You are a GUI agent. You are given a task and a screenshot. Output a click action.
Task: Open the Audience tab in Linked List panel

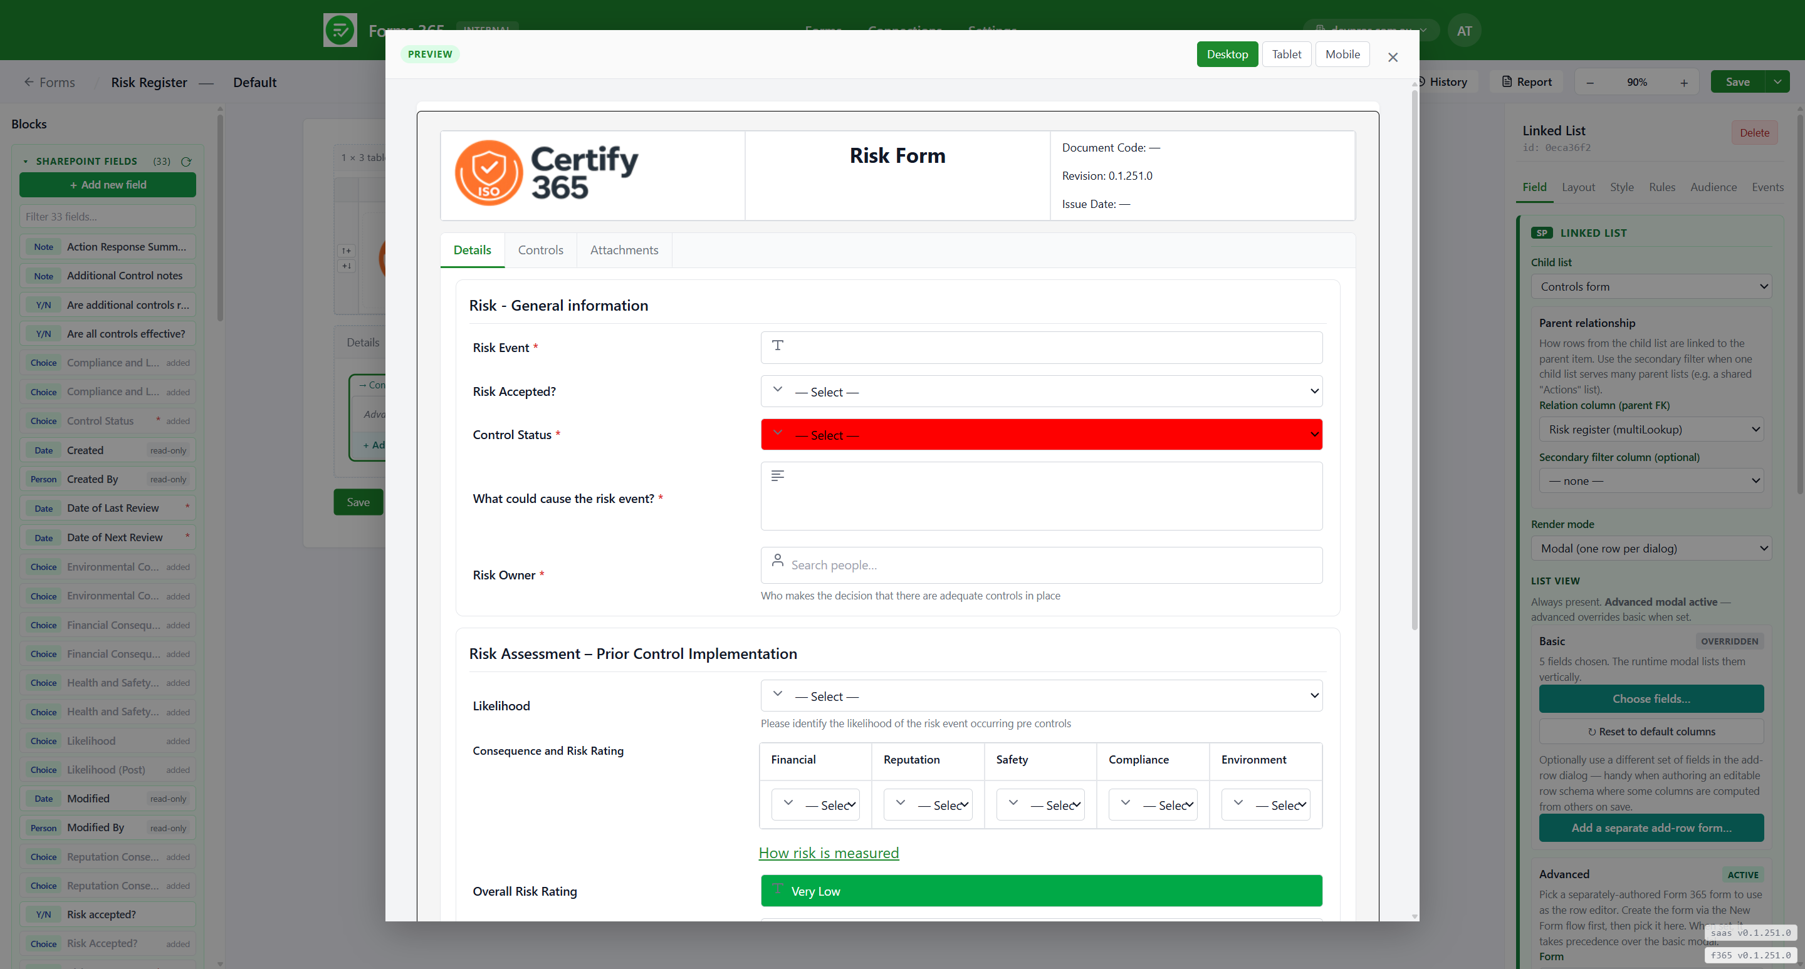tap(1713, 187)
